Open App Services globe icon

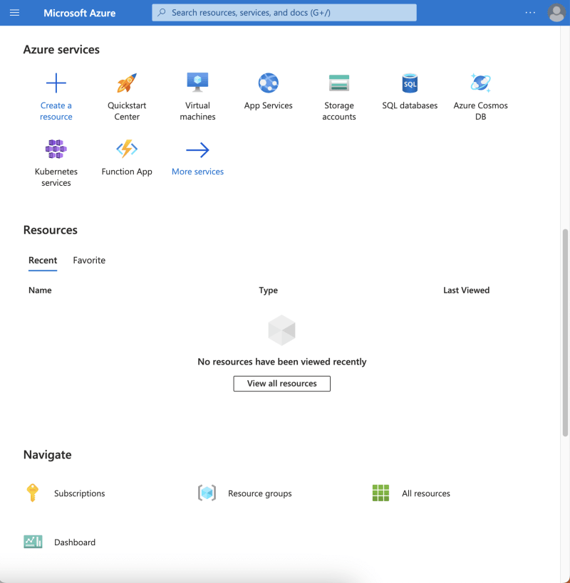[269, 83]
